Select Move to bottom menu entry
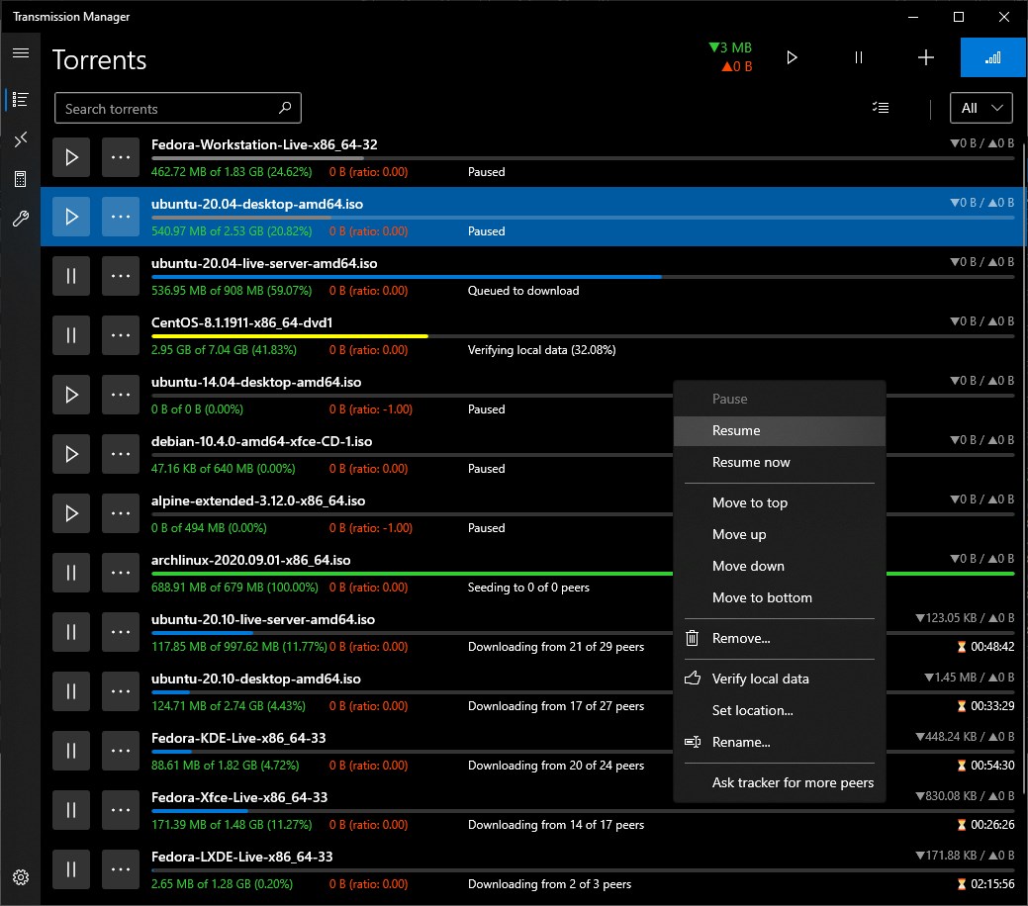Image resolution: width=1028 pixels, height=906 pixels. pos(780,597)
